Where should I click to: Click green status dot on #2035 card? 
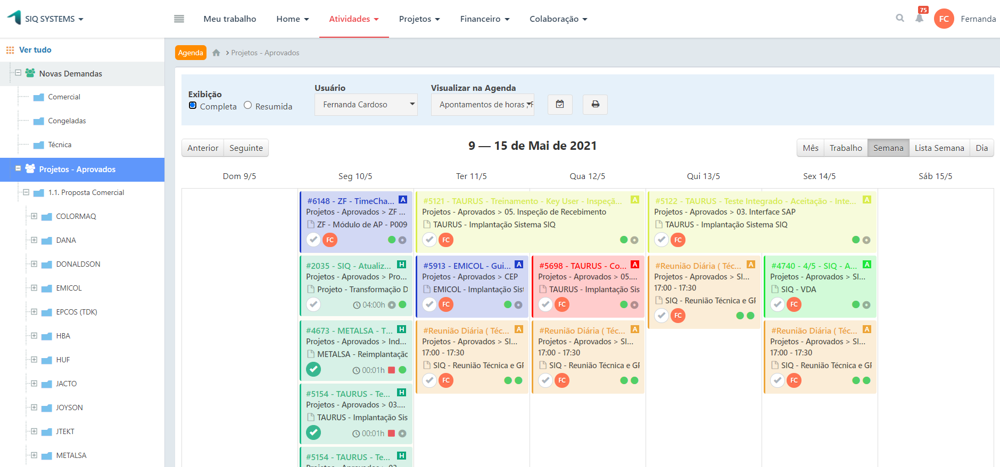pyautogui.click(x=402, y=304)
